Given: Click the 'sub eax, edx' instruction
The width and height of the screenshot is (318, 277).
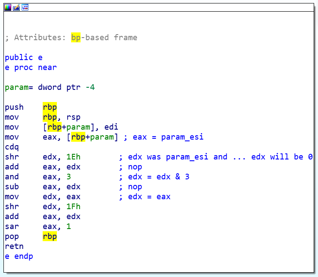Looking at the screenshot, I should point(43,187).
